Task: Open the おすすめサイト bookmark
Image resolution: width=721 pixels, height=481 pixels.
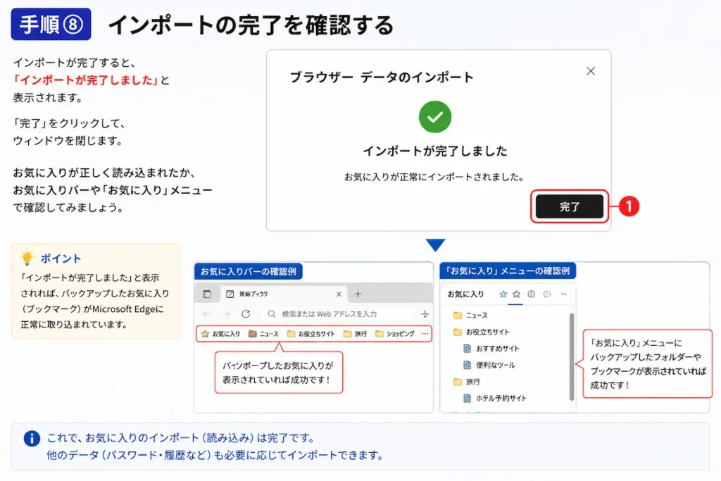Action: (491, 349)
